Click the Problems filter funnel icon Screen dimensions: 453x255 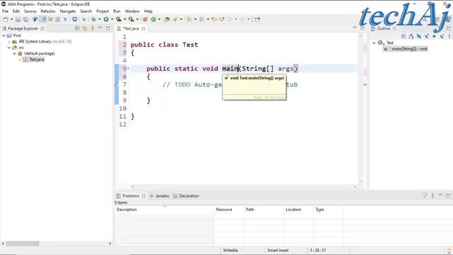pyautogui.click(x=425, y=195)
